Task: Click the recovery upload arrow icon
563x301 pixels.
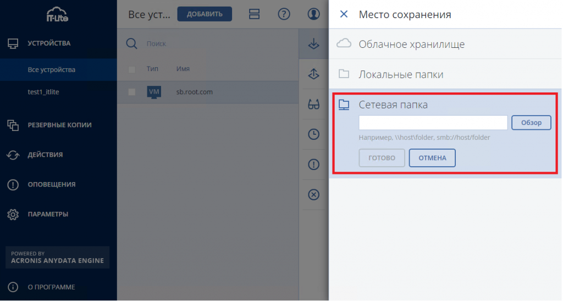Action: tap(314, 74)
